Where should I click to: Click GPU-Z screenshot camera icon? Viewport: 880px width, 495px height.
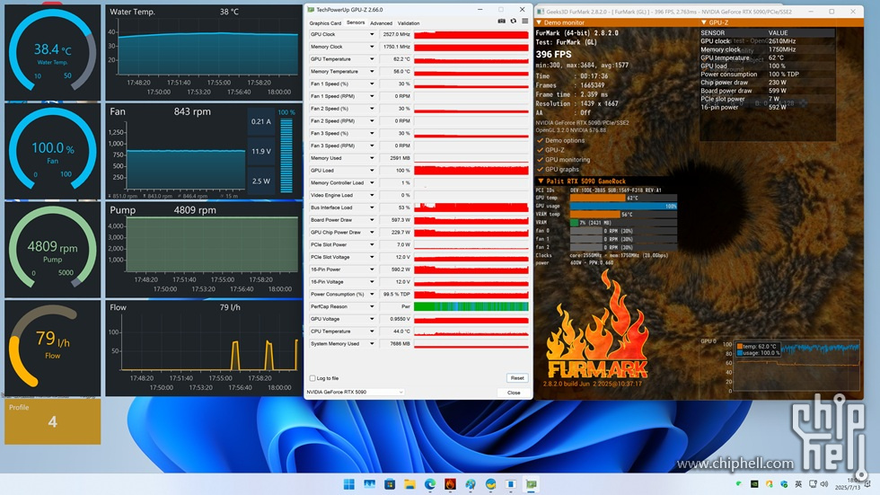click(501, 22)
